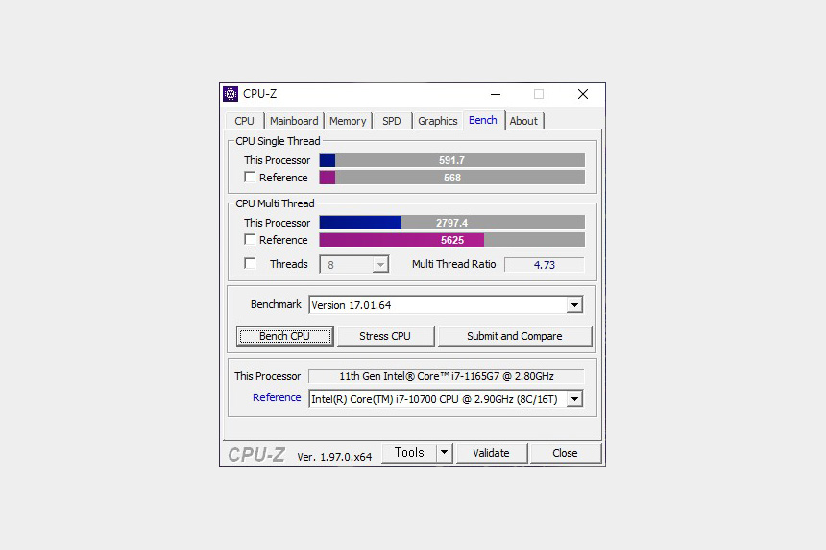Click the Bench CPU button
The image size is (826, 550).
(x=284, y=336)
